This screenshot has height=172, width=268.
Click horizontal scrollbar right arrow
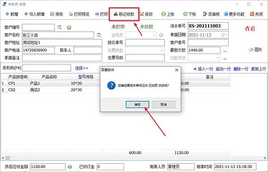coord(265,158)
